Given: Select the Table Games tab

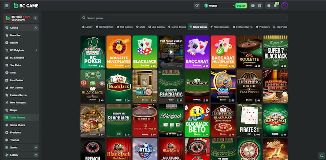Looking at the screenshot, I should point(198,27).
